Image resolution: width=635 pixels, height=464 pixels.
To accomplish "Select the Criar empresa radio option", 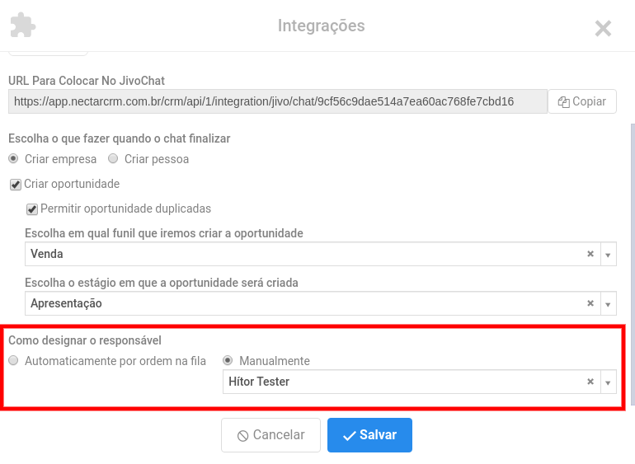I will 13,158.
